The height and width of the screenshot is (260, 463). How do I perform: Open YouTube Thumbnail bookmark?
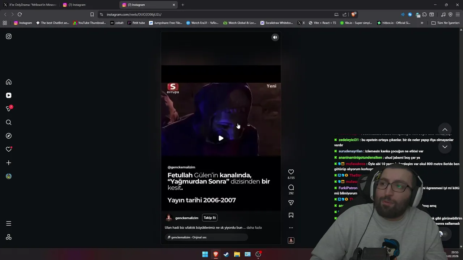(x=89, y=23)
